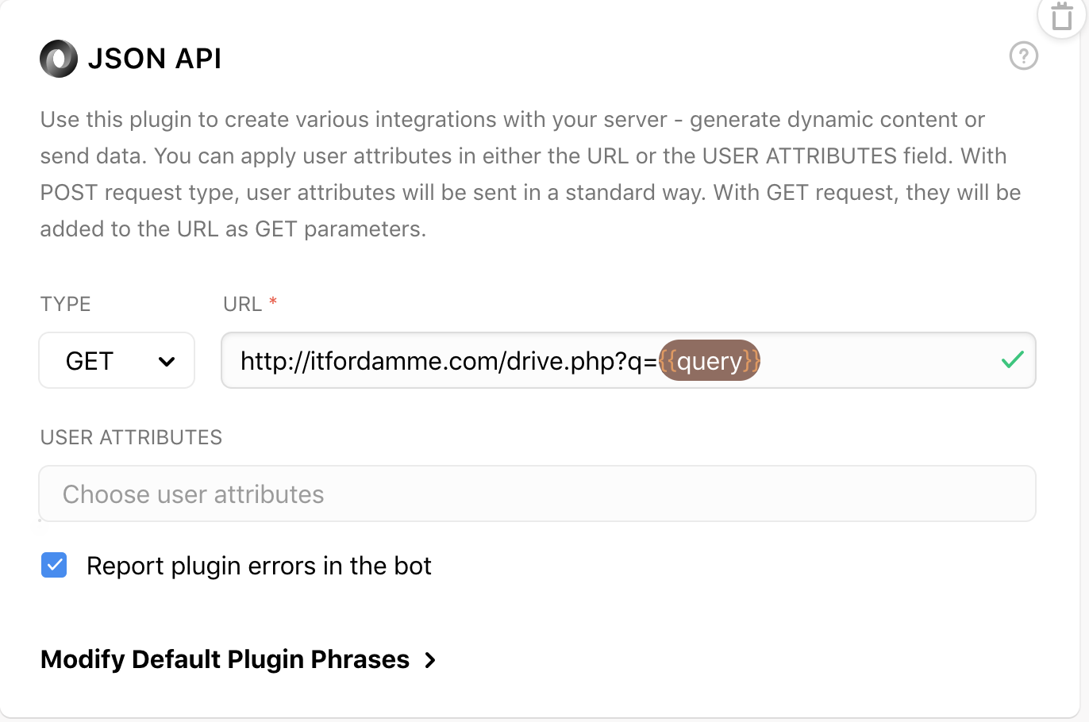Click the arrow beside Modify Default Plugin Phrases
The width and height of the screenshot is (1089, 722).
430,660
